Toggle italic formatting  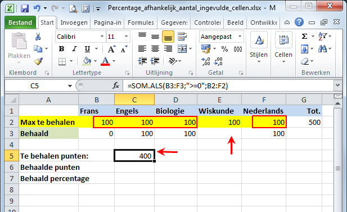tap(74, 49)
